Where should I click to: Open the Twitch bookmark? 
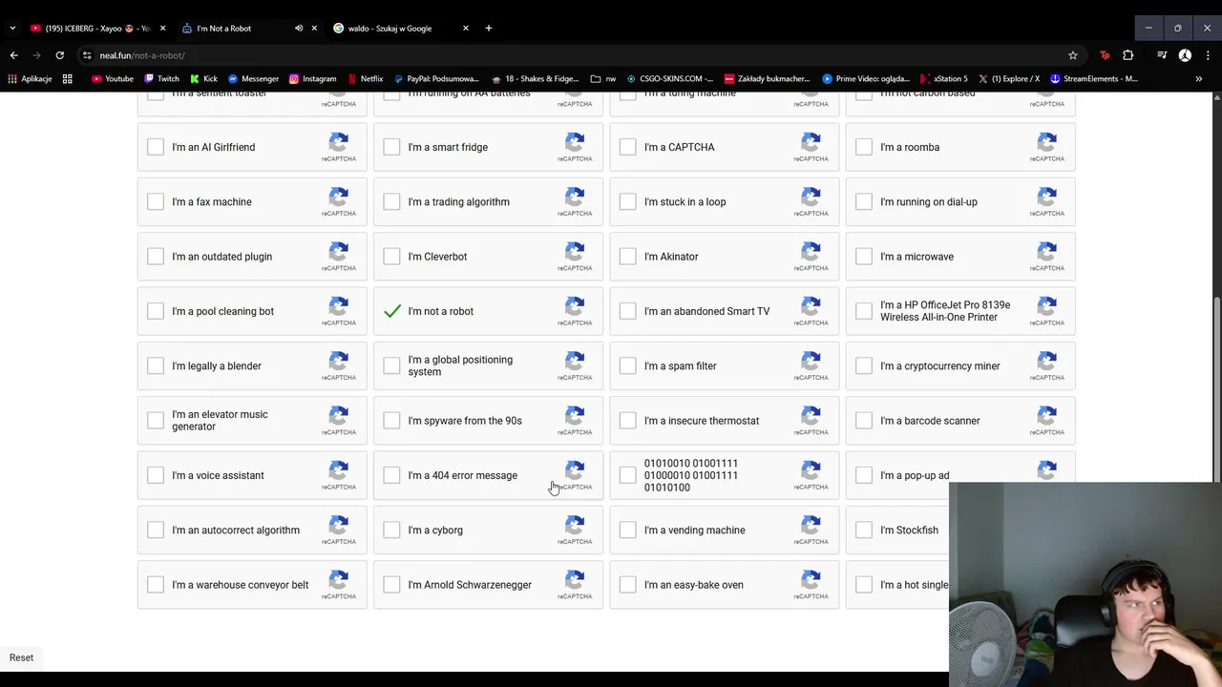161,79
